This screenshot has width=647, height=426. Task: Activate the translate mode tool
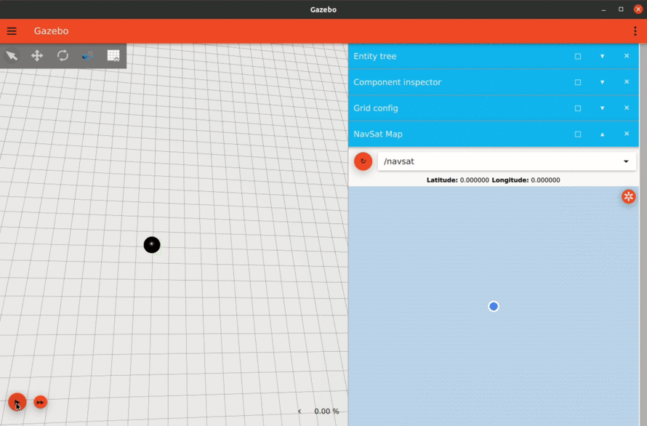coord(37,56)
